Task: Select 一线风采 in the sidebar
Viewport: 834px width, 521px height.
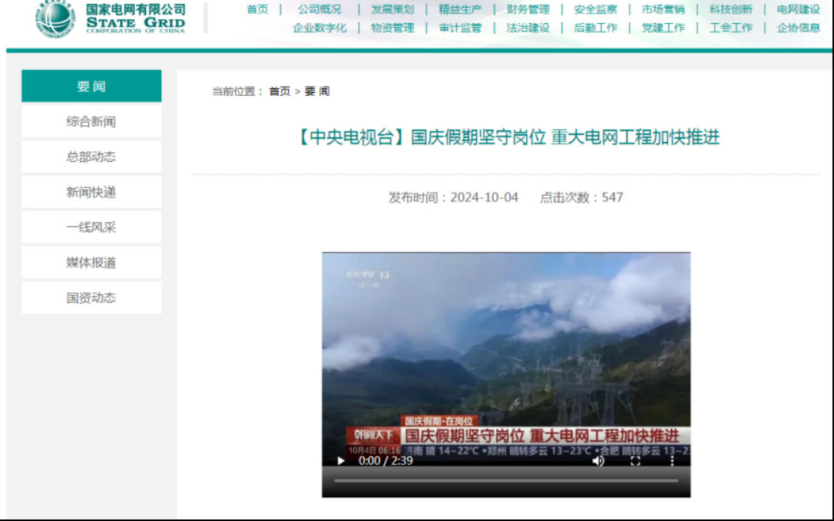Action: 91,227
